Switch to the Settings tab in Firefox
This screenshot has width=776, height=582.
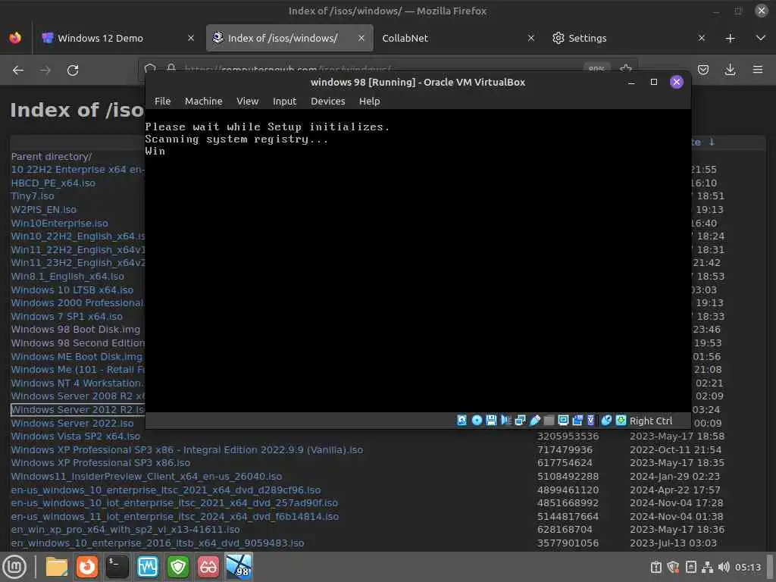(628, 38)
